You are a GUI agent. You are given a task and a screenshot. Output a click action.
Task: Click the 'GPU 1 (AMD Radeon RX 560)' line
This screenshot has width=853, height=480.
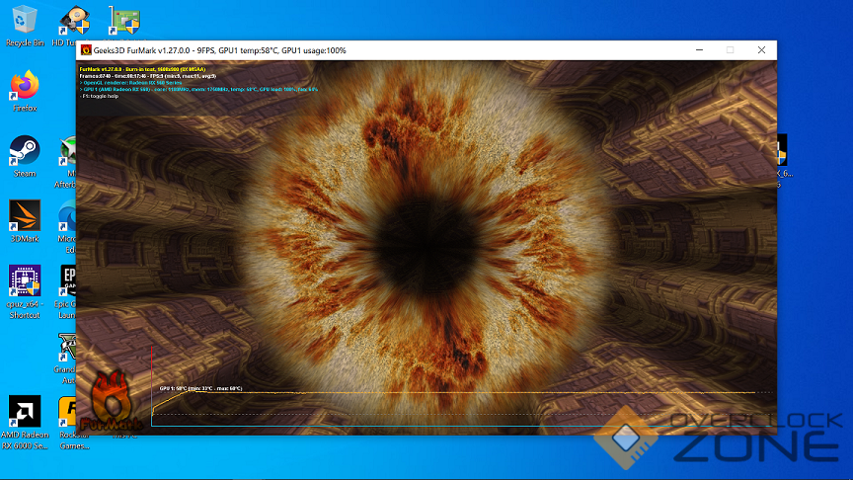(198, 89)
